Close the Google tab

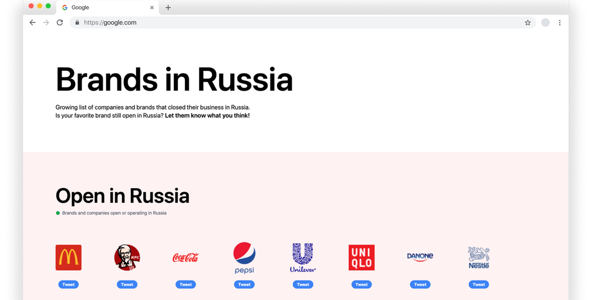[x=152, y=7]
